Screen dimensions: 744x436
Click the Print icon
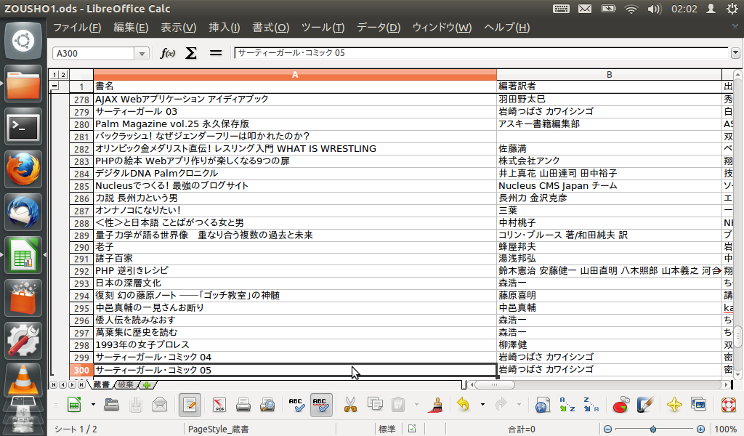coord(243,405)
